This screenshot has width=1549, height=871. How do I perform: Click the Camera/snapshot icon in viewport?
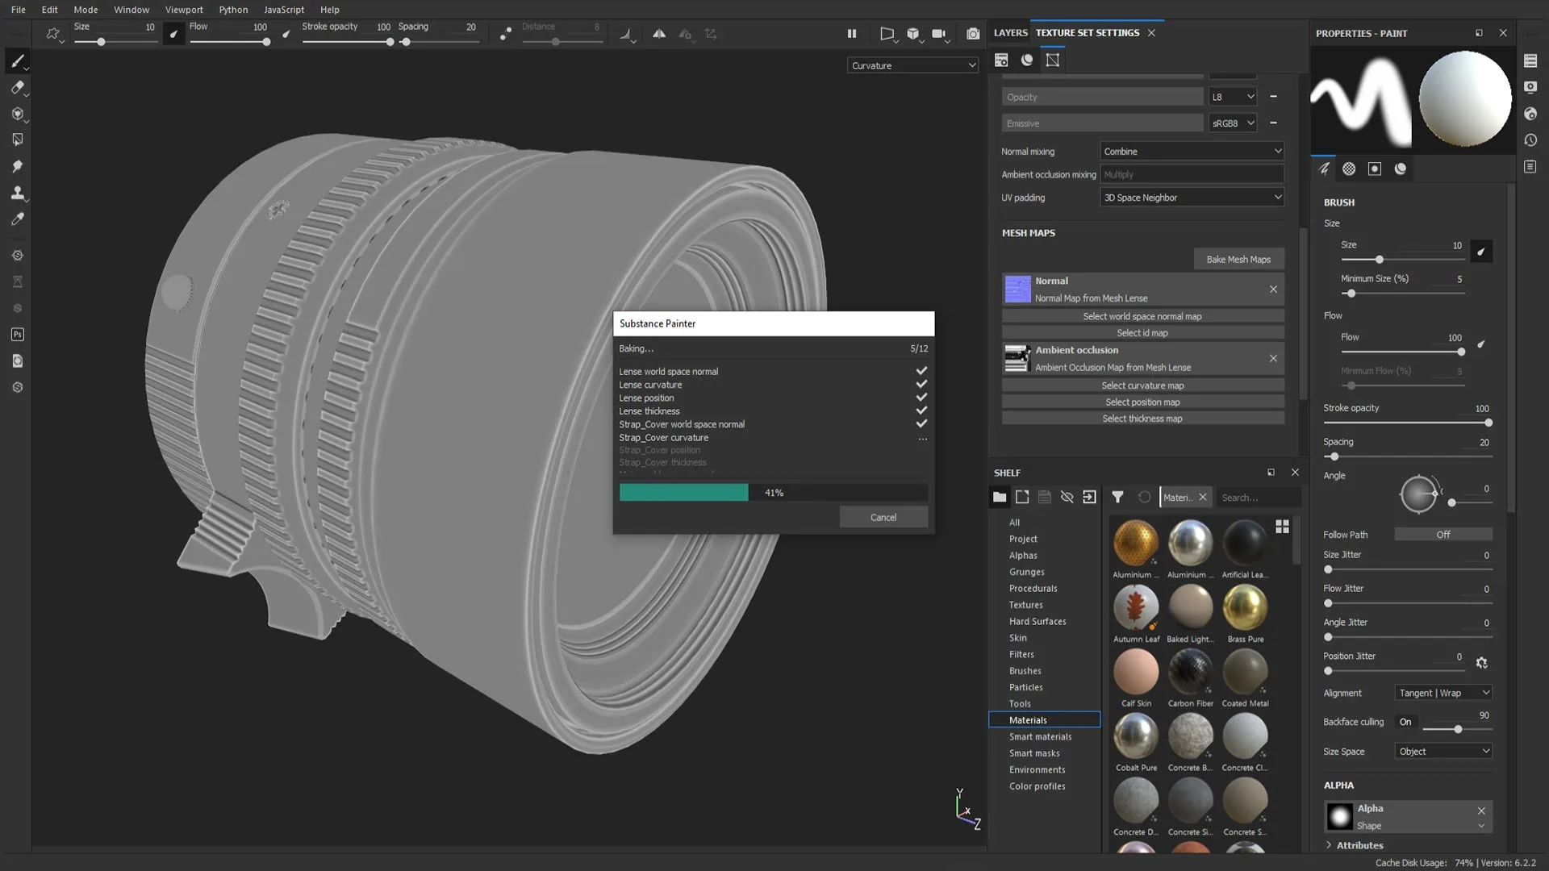(974, 34)
